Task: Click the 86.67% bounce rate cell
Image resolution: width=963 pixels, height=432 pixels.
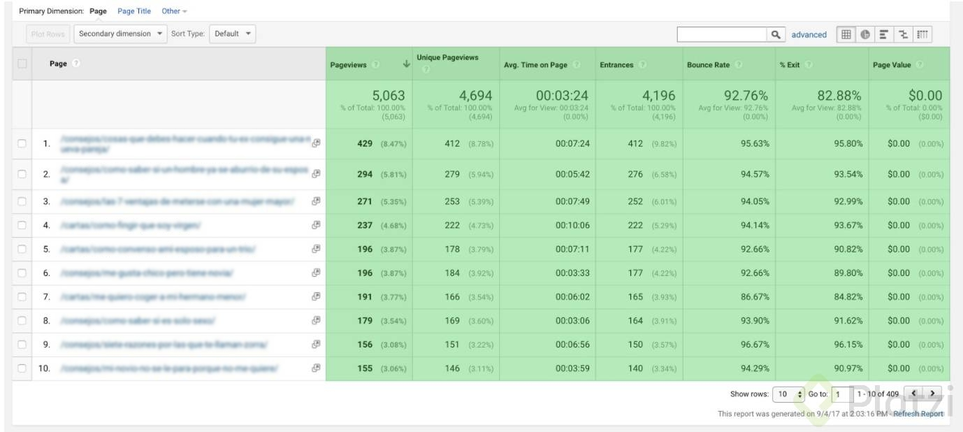Action: tap(755, 296)
